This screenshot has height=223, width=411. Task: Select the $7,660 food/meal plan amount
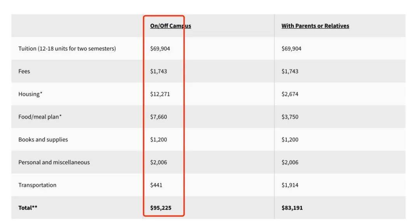[158, 117]
